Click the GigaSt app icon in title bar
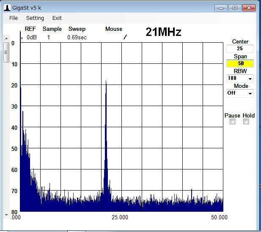The height and width of the screenshot is (232, 261). click(x=7, y=8)
